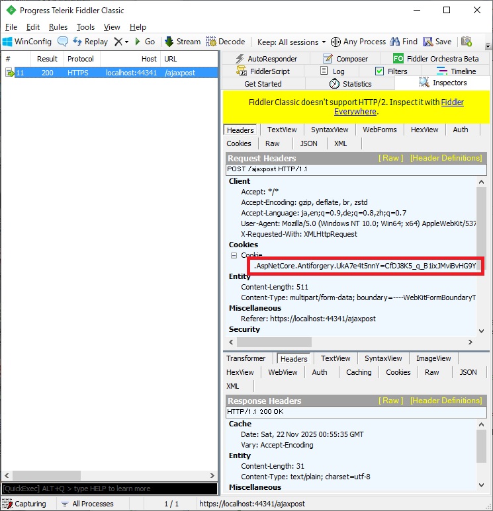Click the response headers Raw link
The width and height of the screenshot is (493, 511).
(391, 401)
